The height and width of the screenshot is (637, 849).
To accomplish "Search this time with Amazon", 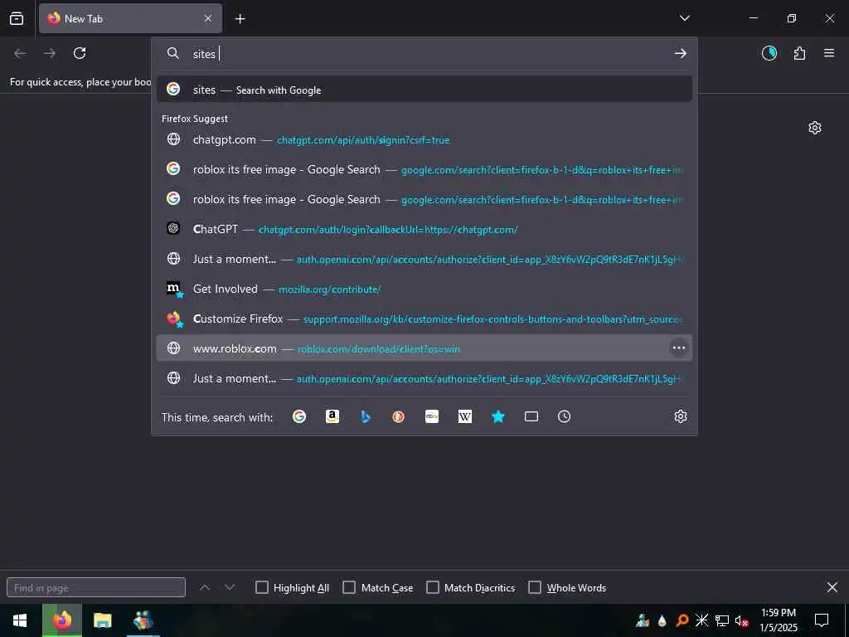I will pos(332,416).
